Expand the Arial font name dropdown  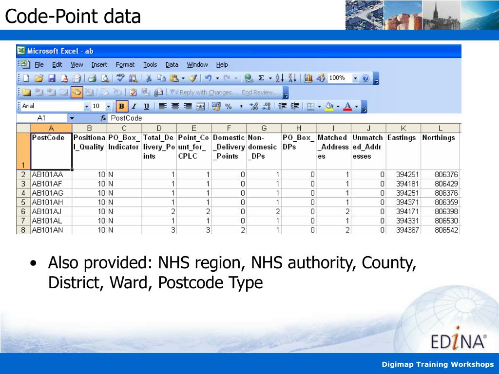[87, 107]
